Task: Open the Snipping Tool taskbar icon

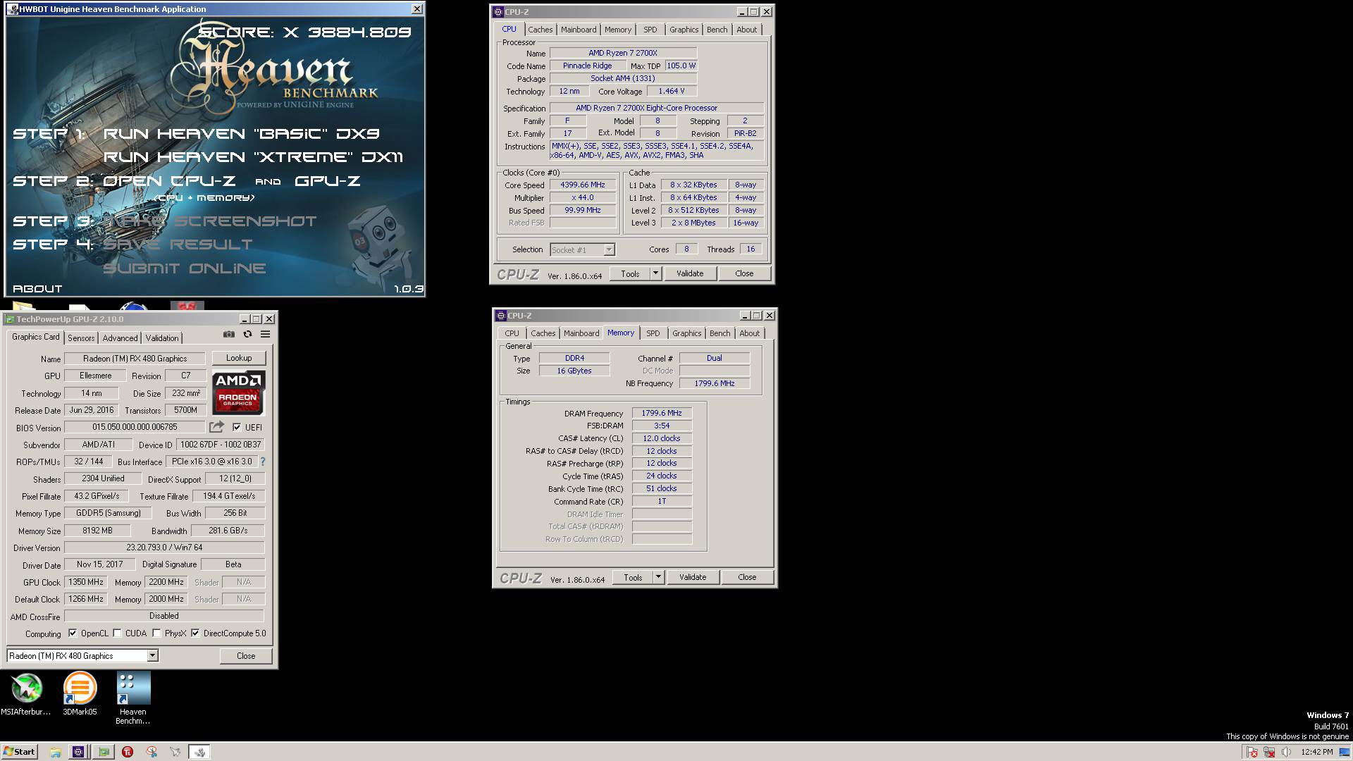Action: [x=152, y=752]
